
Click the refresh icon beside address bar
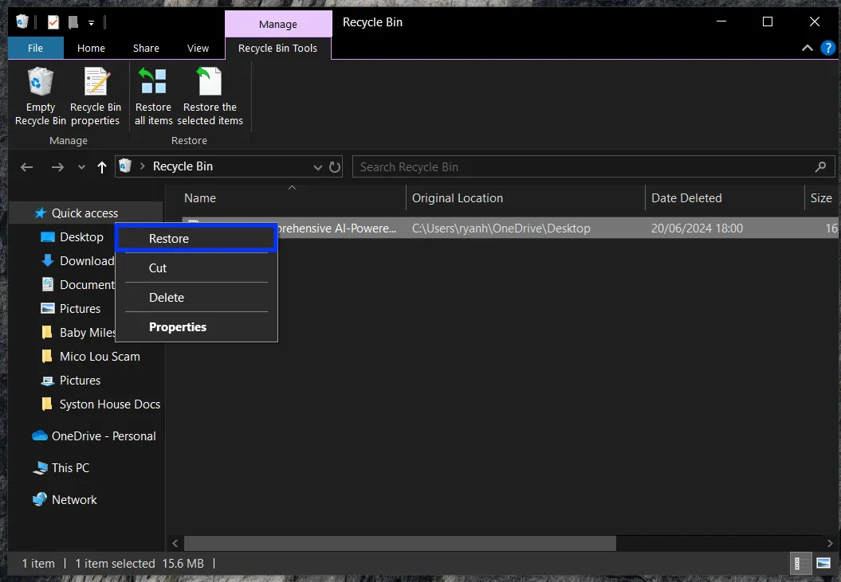coord(335,167)
